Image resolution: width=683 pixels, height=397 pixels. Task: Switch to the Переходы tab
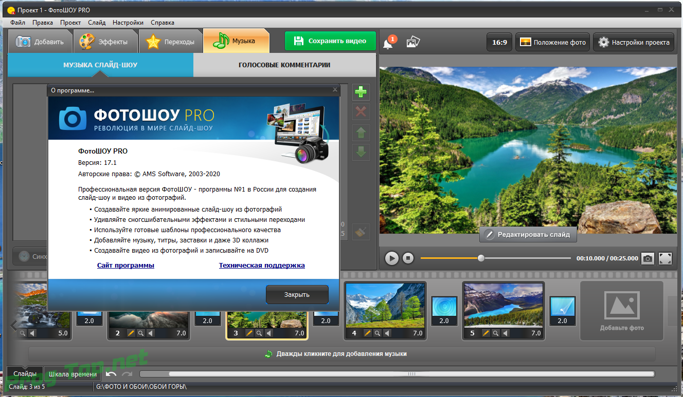(171, 42)
